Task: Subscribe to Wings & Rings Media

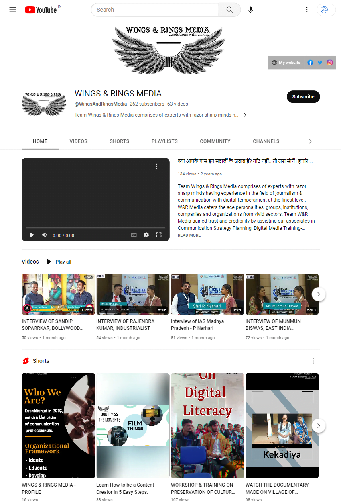Action: click(x=303, y=97)
